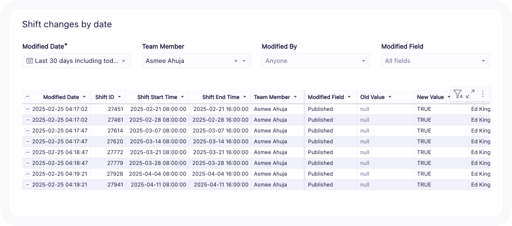
Task: Click TRUE value in shift 27461 row
Action: pos(441,120)
